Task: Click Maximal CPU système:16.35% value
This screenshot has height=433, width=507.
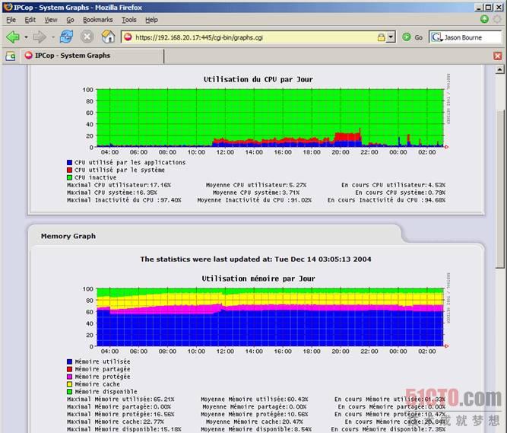Action: pyautogui.click(x=112, y=193)
